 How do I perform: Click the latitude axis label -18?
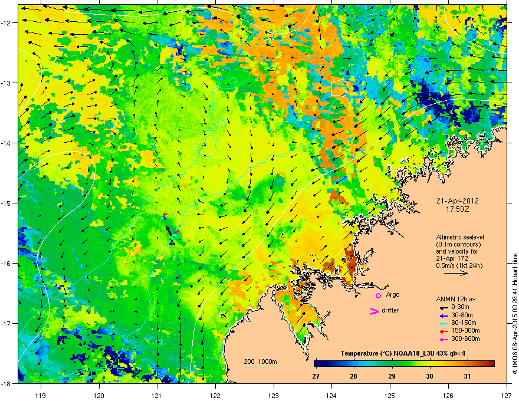coord(6,383)
